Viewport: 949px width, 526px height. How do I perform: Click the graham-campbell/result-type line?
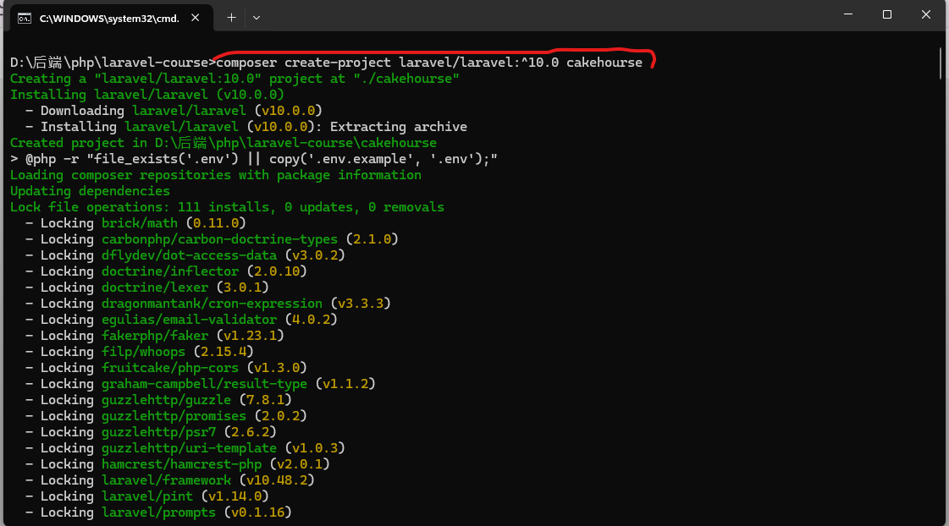point(201,383)
